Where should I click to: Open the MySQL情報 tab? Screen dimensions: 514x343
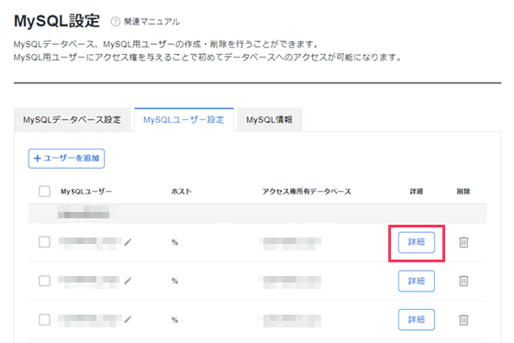pos(269,119)
